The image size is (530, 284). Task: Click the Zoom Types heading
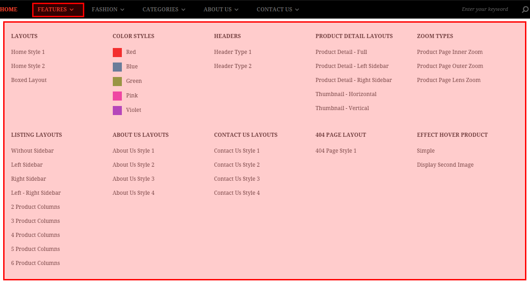point(435,36)
